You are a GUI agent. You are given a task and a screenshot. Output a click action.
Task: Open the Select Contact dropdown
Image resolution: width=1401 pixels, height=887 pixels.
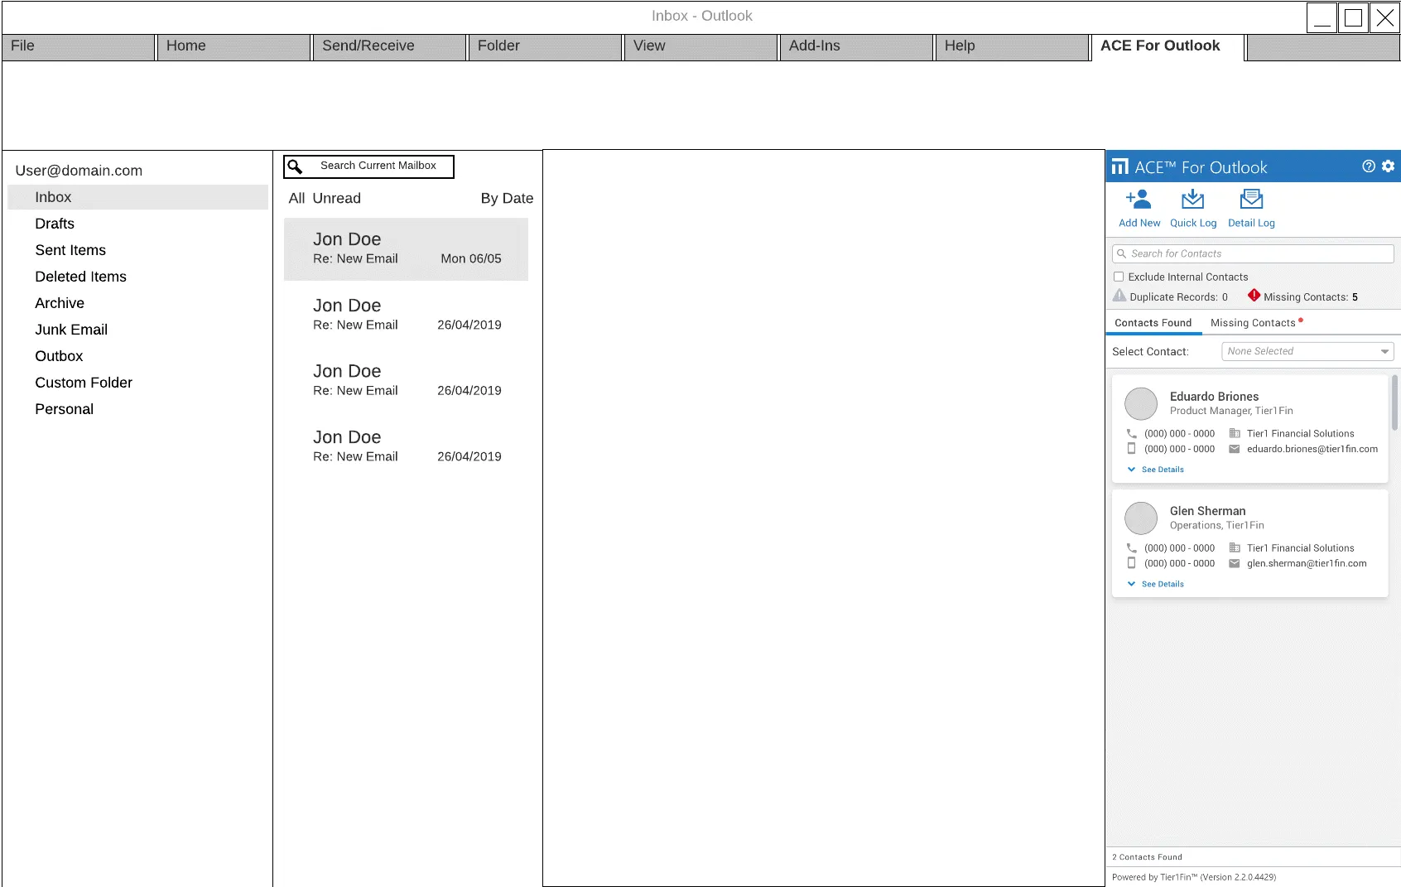pos(1307,351)
